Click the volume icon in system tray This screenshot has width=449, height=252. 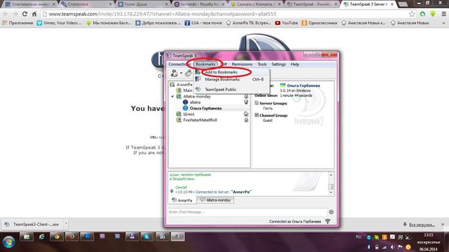pyautogui.click(x=392, y=247)
